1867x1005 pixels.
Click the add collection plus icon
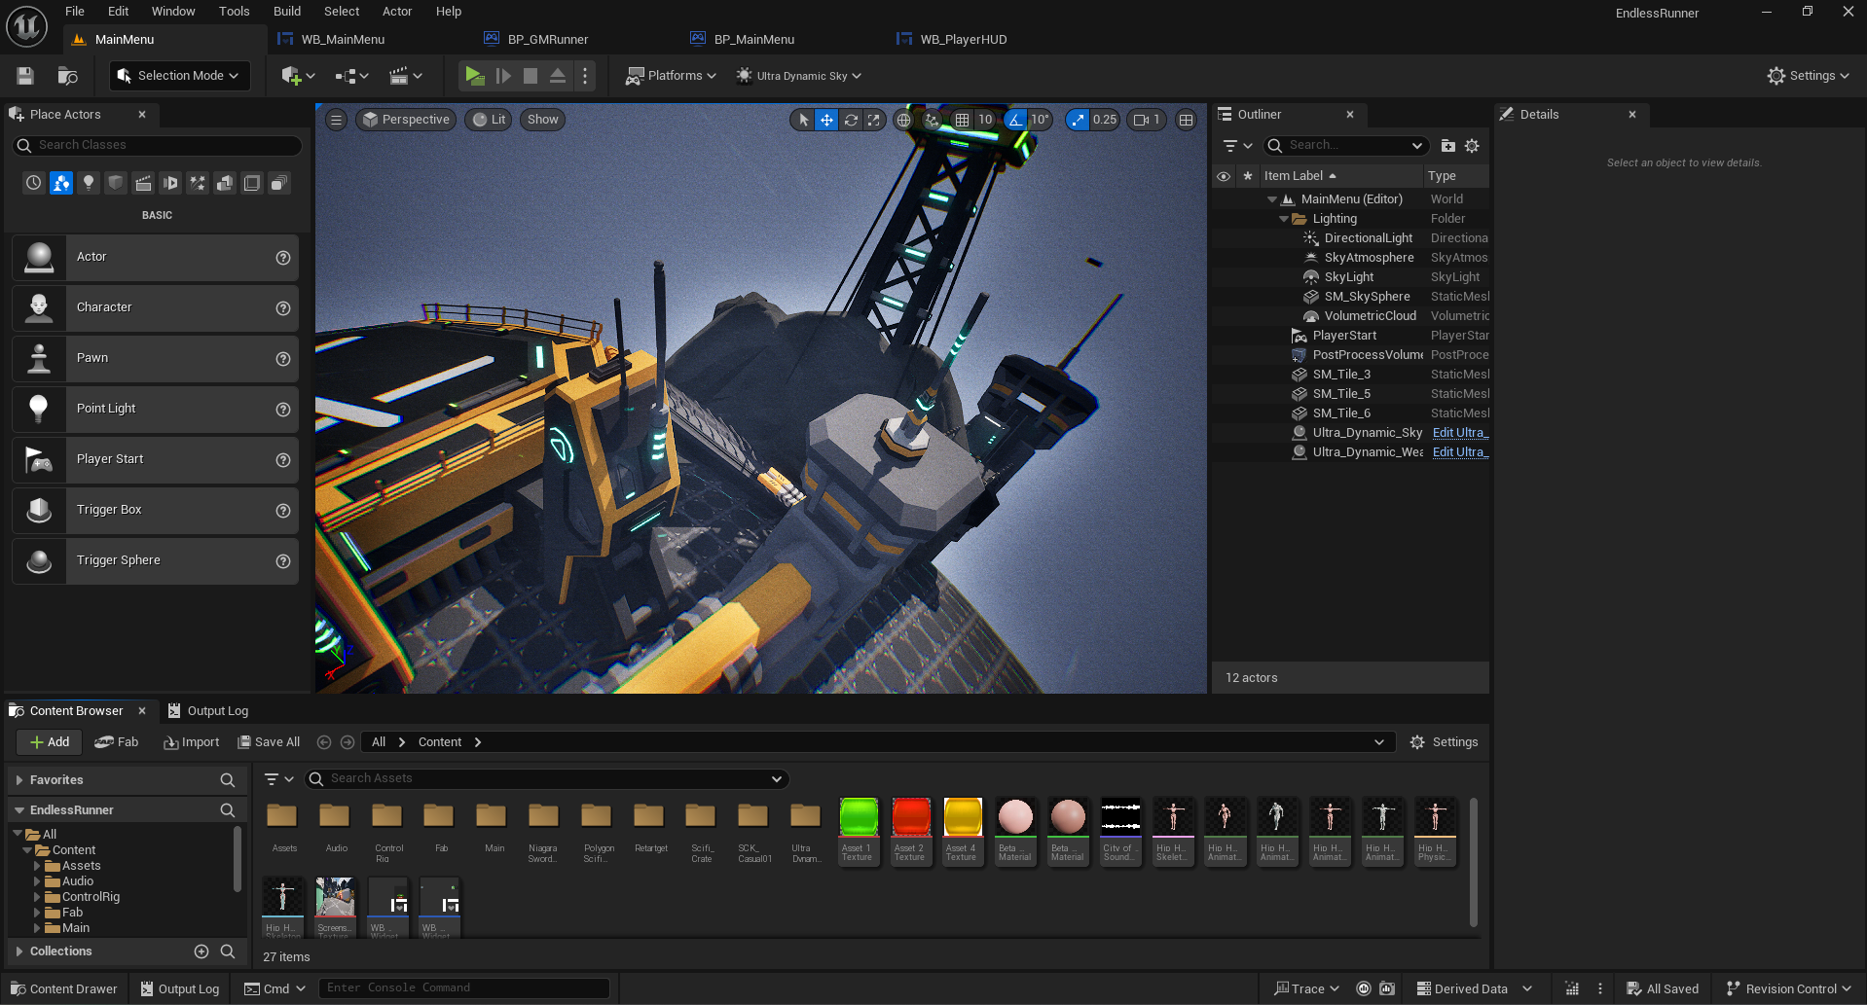coord(201,951)
